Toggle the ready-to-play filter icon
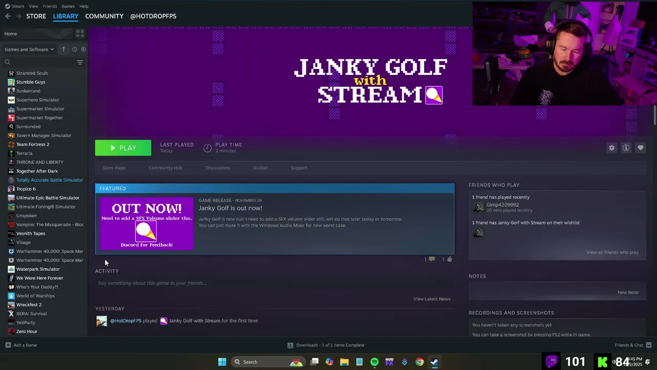Image resolution: width=657 pixels, height=370 pixels. tap(83, 49)
